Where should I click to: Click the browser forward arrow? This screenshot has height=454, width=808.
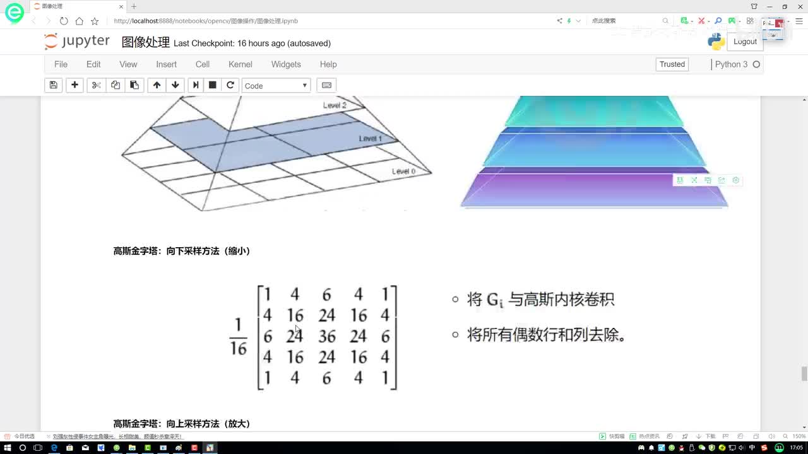click(49, 21)
